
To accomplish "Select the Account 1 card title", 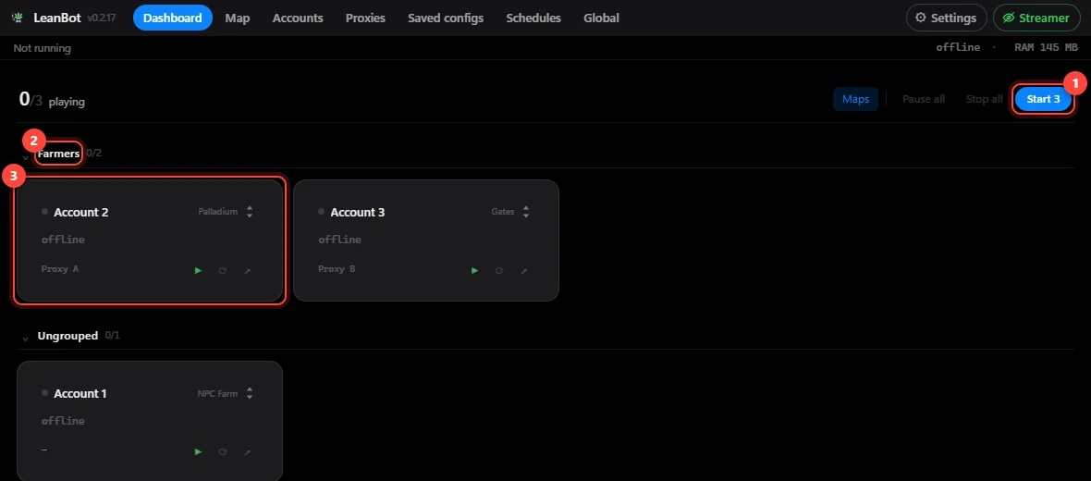I will point(80,393).
